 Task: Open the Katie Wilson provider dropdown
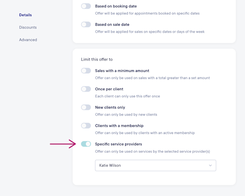pos(155,165)
